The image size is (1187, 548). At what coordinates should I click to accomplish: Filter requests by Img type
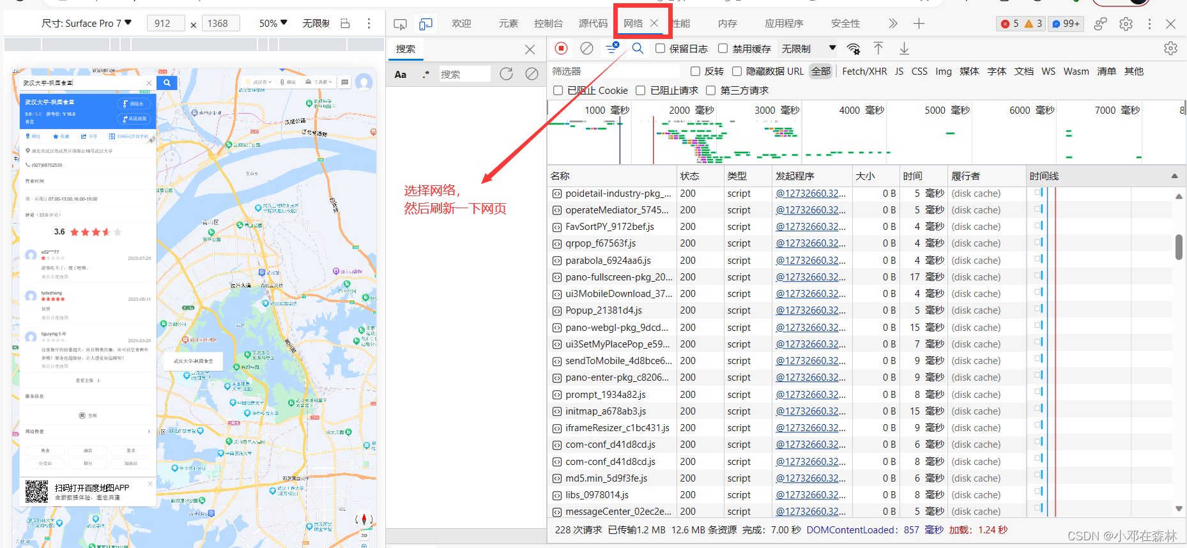coord(944,72)
